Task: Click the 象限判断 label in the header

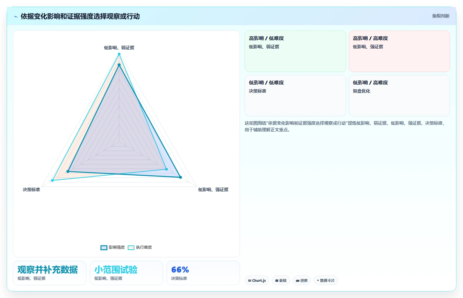Action: (440, 16)
